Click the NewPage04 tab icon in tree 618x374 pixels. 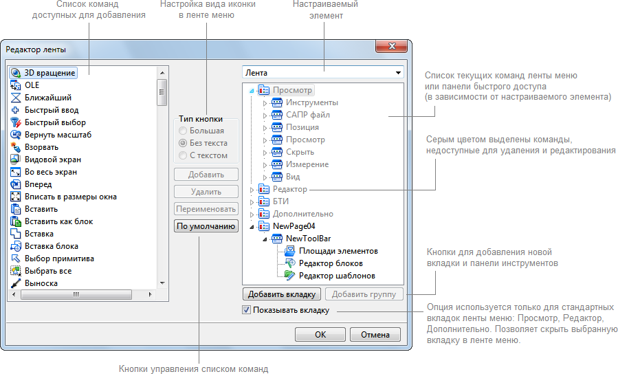coord(264,226)
